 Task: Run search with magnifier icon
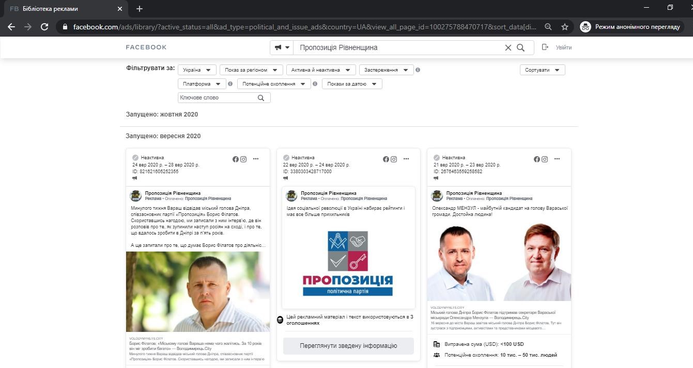521,47
